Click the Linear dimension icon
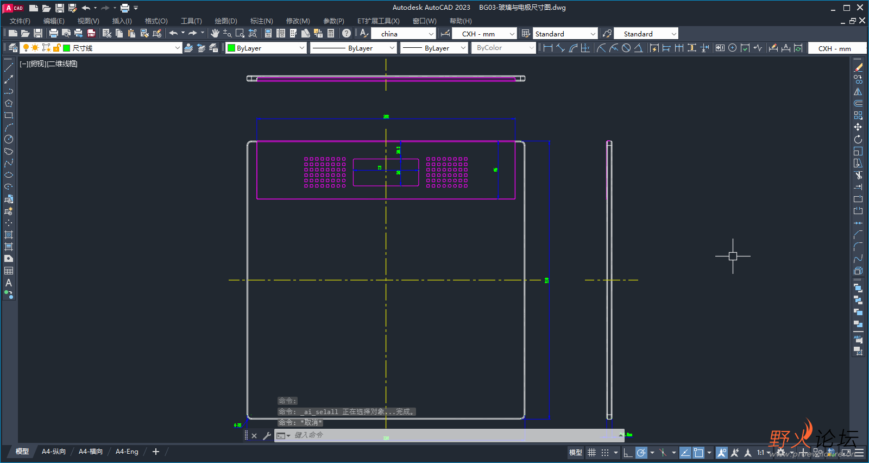Image resolution: width=869 pixels, height=463 pixels. (x=548, y=48)
